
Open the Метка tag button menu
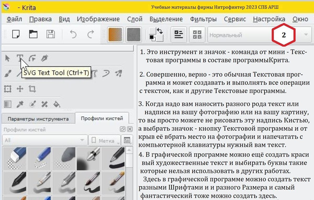point(105,141)
